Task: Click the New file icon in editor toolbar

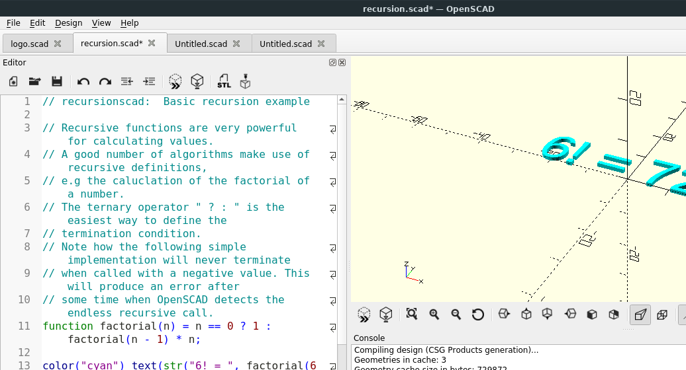Action: point(13,81)
